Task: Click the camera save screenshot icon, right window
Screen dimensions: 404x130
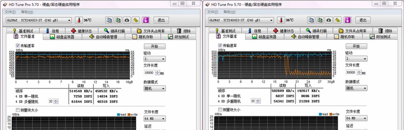Action: [x=329, y=20]
